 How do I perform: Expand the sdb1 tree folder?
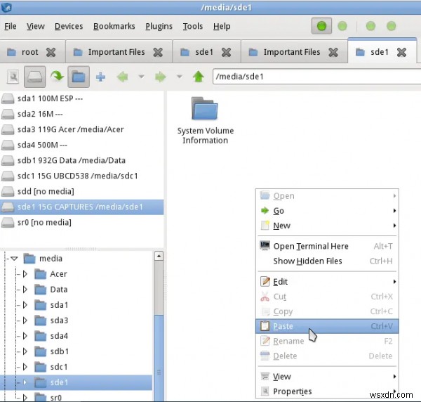click(25, 351)
